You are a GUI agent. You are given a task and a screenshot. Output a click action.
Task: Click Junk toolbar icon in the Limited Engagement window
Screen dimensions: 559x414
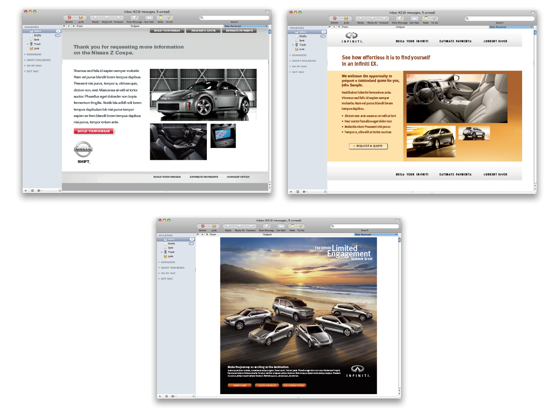click(x=215, y=226)
